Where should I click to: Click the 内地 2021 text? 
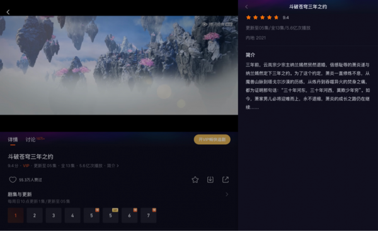(x=256, y=38)
